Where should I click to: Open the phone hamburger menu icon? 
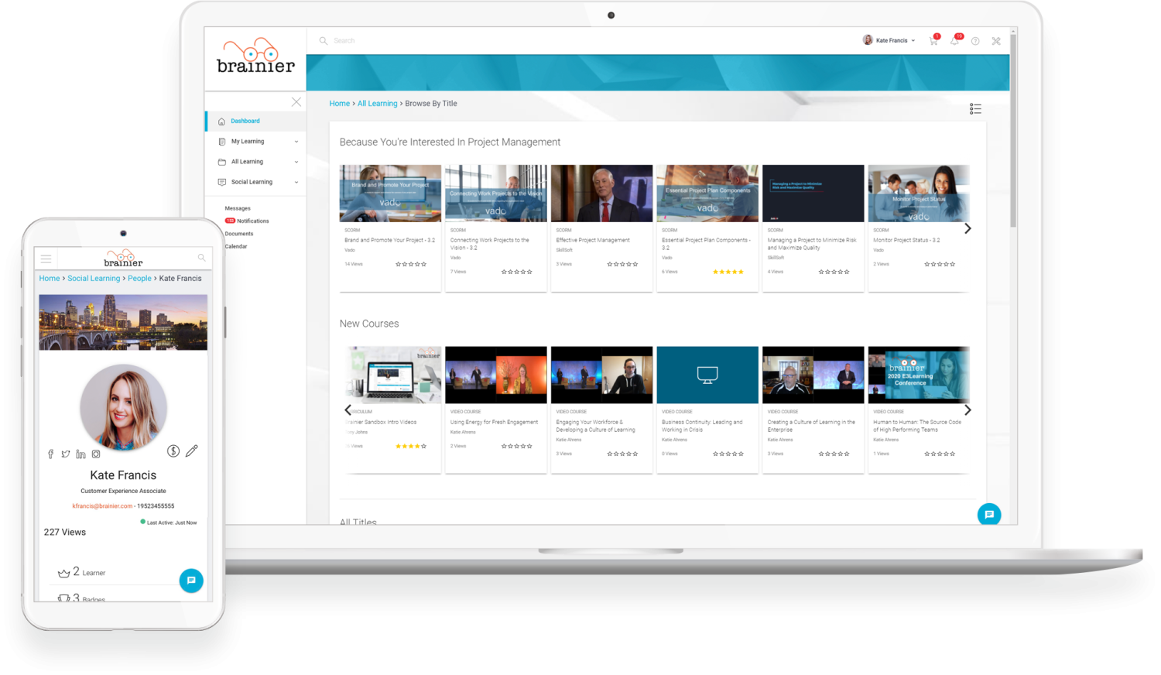pyautogui.click(x=46, y=259)
